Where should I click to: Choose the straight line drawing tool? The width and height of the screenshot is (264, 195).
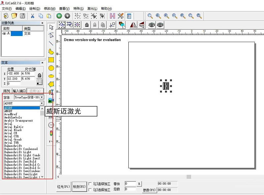point(51,43)
